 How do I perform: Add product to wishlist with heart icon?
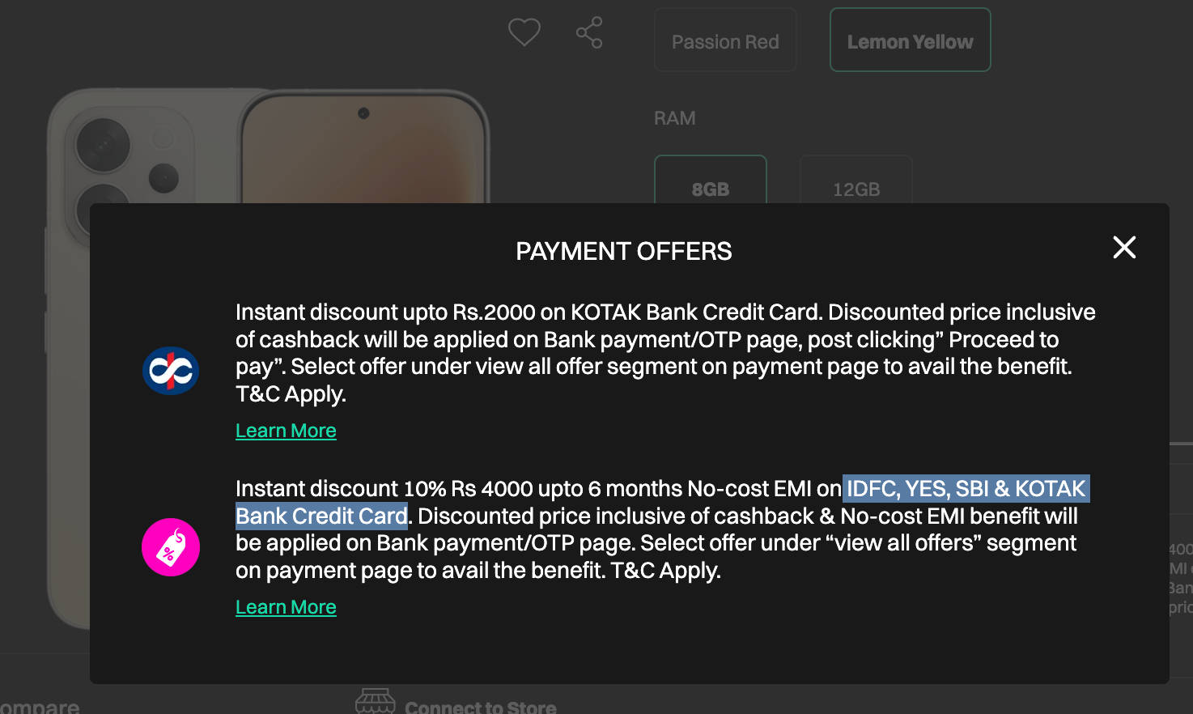pos(524,32)
